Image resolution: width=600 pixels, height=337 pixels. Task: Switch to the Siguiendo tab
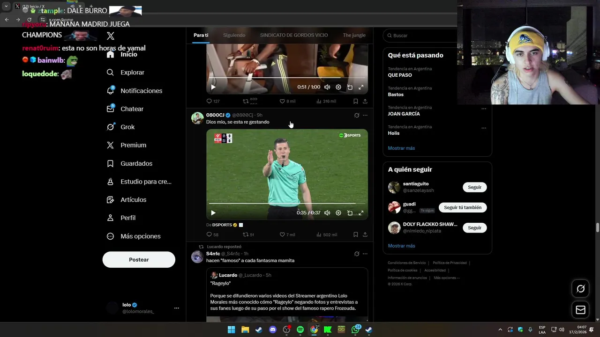coord(234,35)
